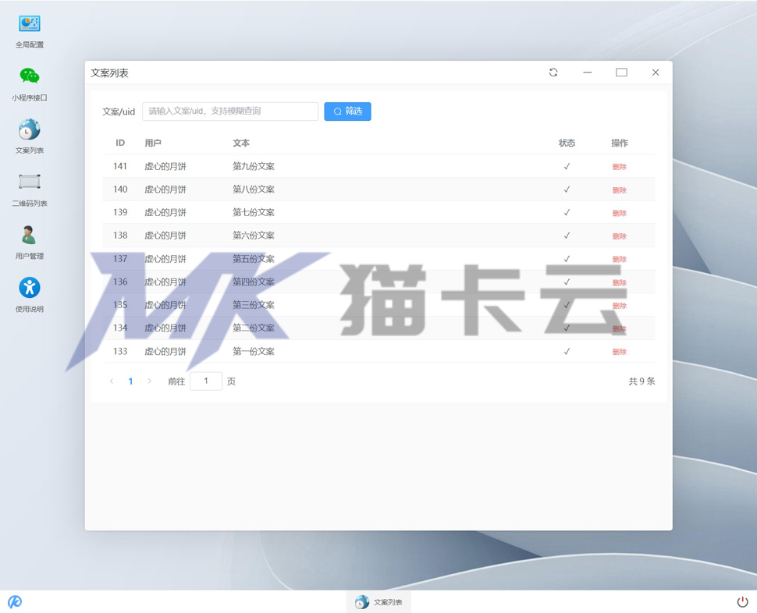Click status checkmark for row 137
The height and width of the screenshot is (613, 757).
click(x=567, y=259)
